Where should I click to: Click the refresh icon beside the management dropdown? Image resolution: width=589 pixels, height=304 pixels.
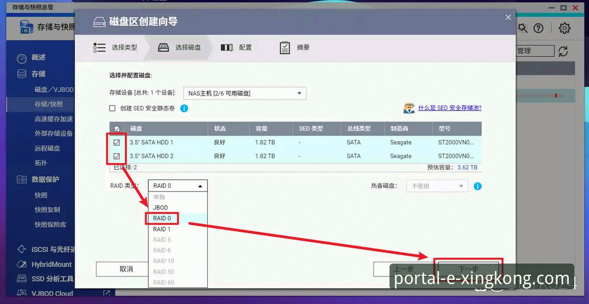(x=563, y=51)
